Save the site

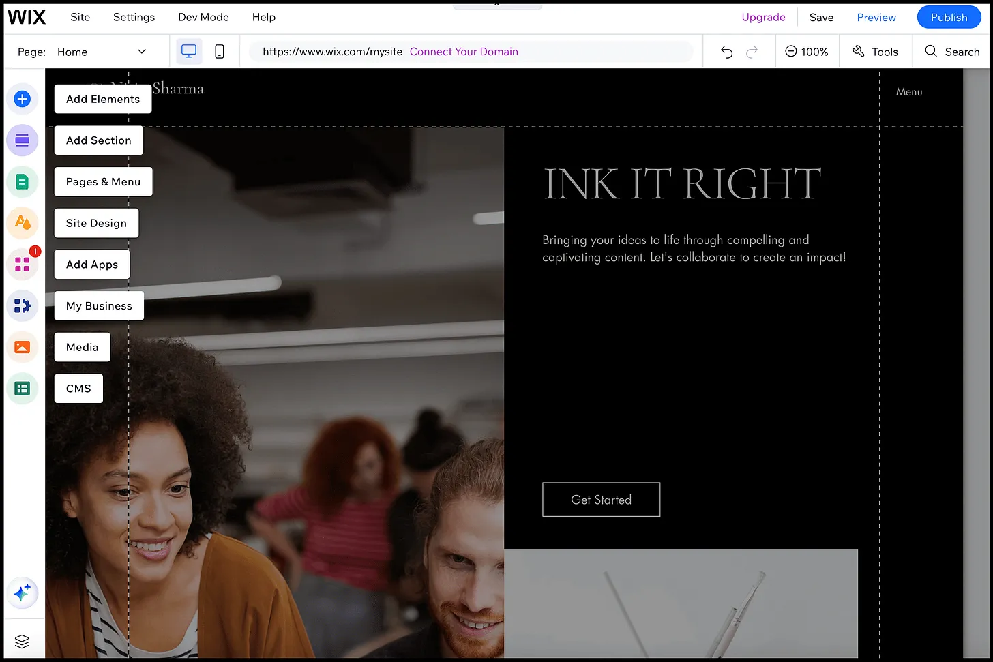(821, 18)
